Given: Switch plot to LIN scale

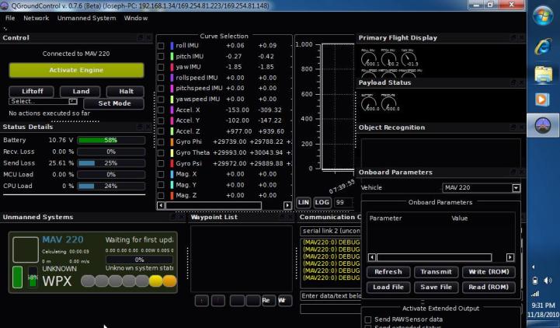Looking at the screenshot, I should [303, 203].
